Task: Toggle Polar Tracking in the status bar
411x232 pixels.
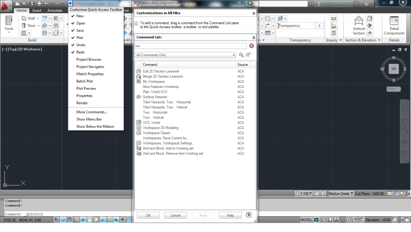Action: tap(83, 220)
